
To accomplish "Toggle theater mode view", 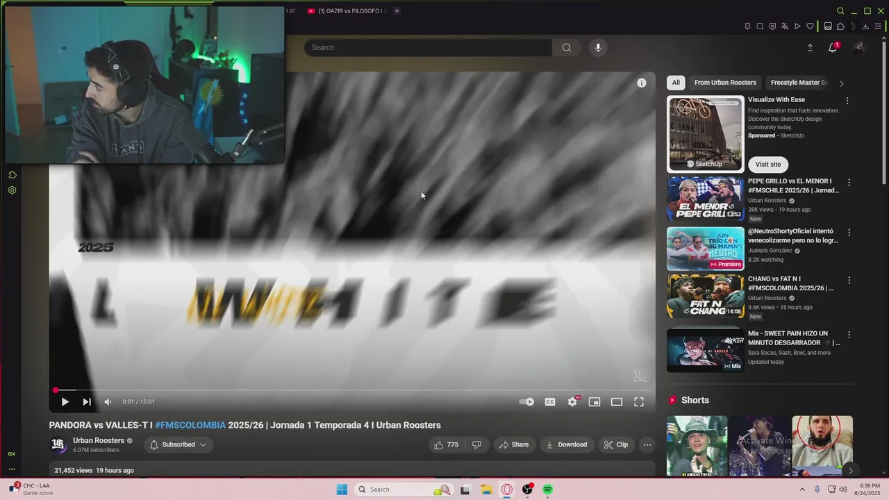I will point(617,401).
